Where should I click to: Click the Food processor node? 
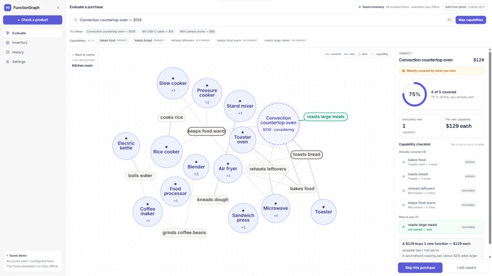tap(175, 191)
